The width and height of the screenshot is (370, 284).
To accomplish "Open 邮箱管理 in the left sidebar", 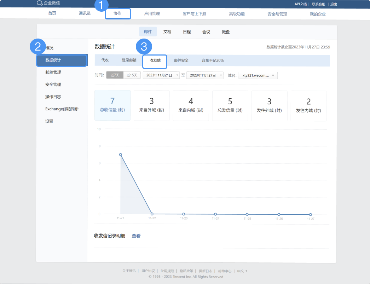I will coord(53,73).
